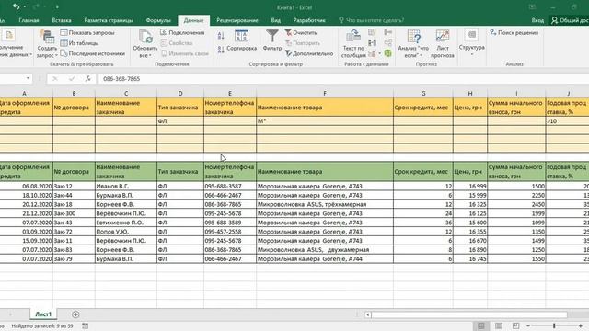Sort descending Z to A
The height and width of the screenshot is (331, 589).
pyautogui.click(x=221, y=49)
